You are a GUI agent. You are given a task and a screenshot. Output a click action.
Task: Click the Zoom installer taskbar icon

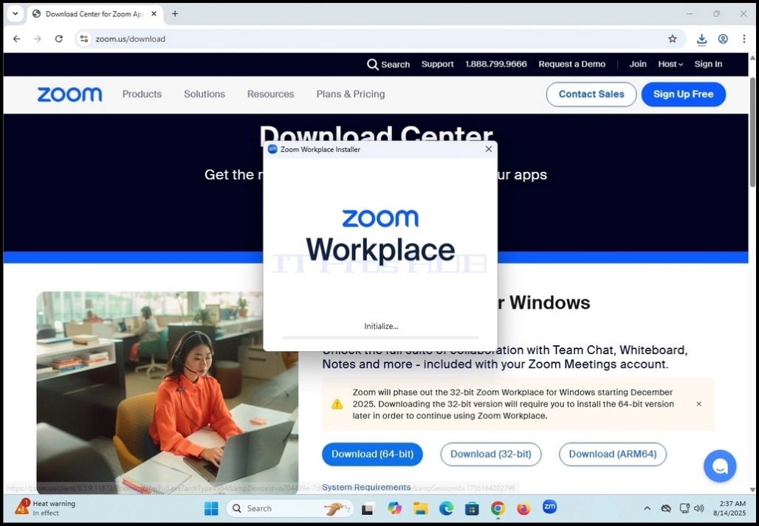pos(549,507)
